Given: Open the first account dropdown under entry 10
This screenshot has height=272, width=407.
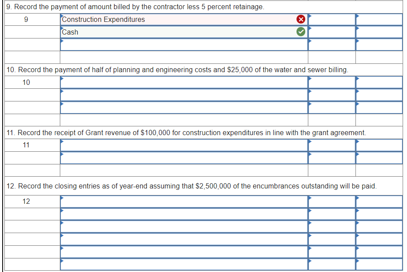Looking at the screenshot, I should [x=183, y=82].
